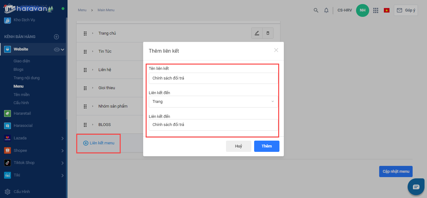Click the Tên liên kết text field
This screenshot has width=427, height=198.
[213, 78]
